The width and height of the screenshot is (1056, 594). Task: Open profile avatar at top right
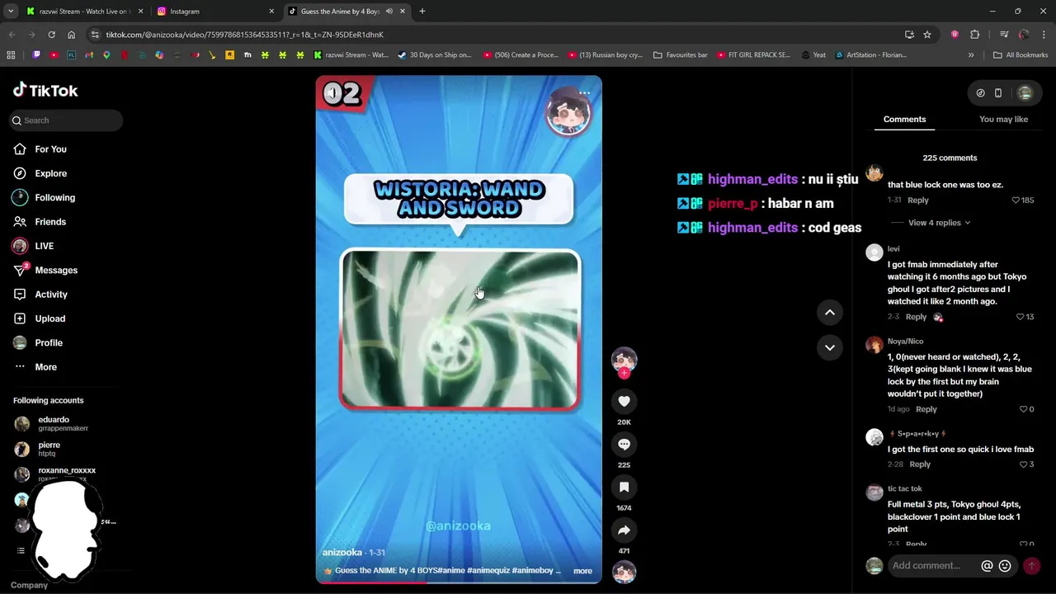(x=1025, y=93)
